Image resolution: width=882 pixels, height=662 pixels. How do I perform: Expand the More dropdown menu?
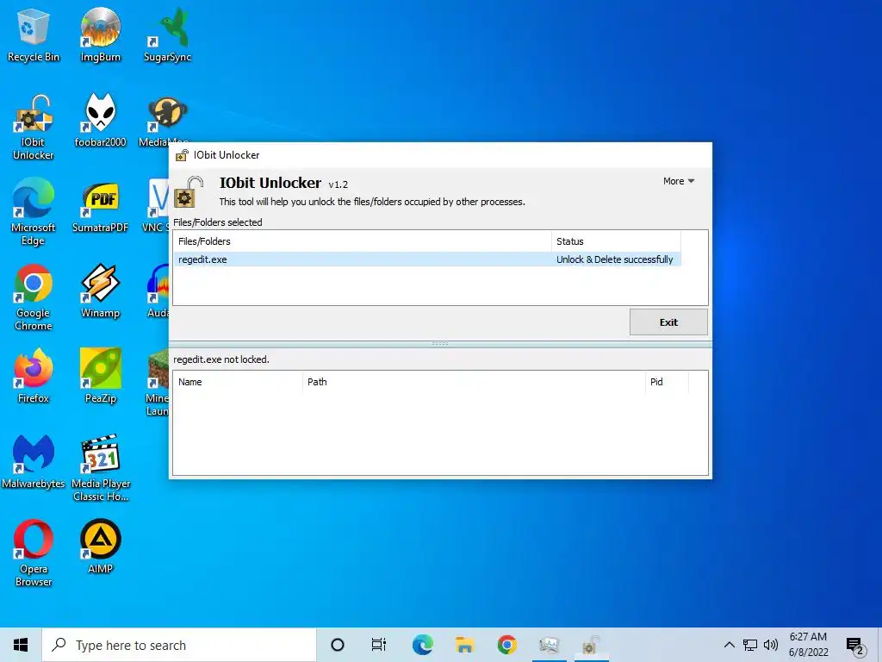(x=679, y=181)
